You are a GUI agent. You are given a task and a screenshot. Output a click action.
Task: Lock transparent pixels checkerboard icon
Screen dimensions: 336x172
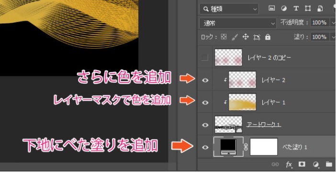coord(224,37)
